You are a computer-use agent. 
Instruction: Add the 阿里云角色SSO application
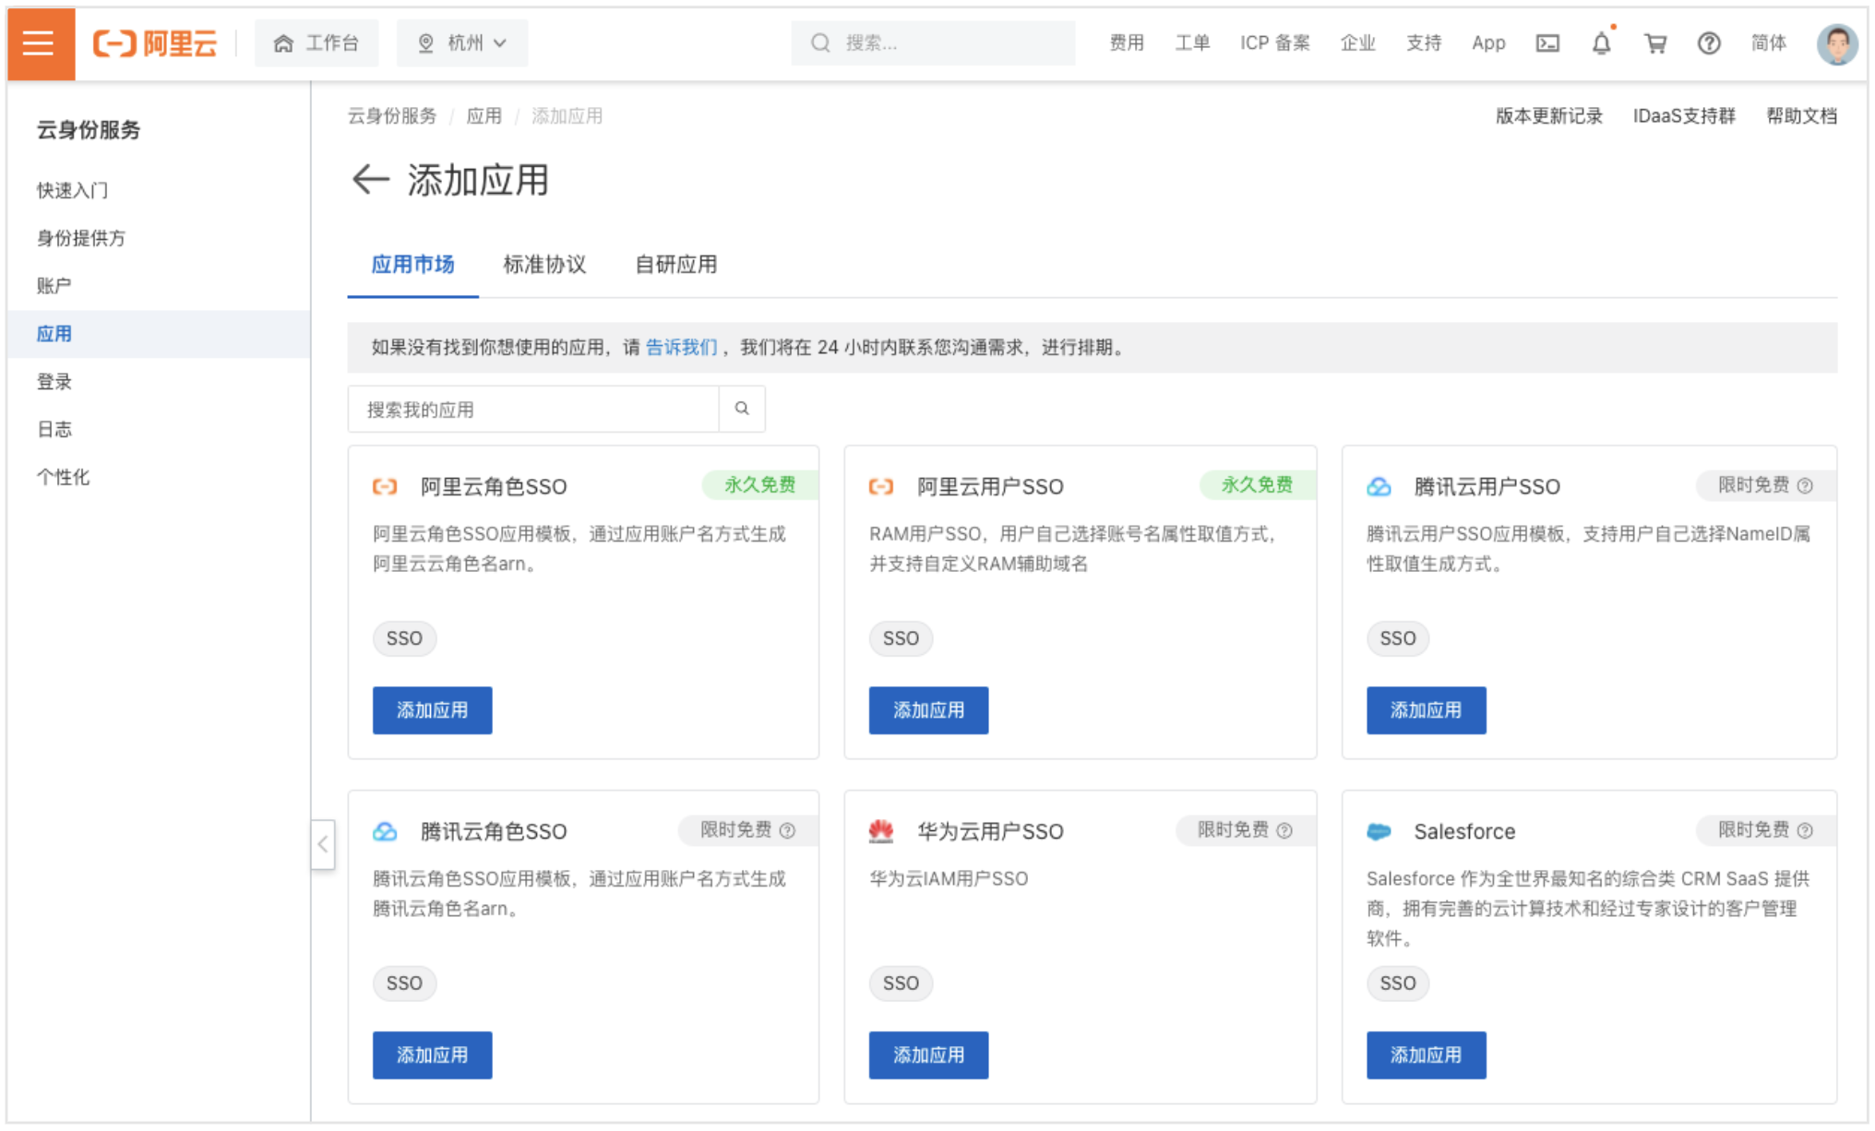click(432, 710)
